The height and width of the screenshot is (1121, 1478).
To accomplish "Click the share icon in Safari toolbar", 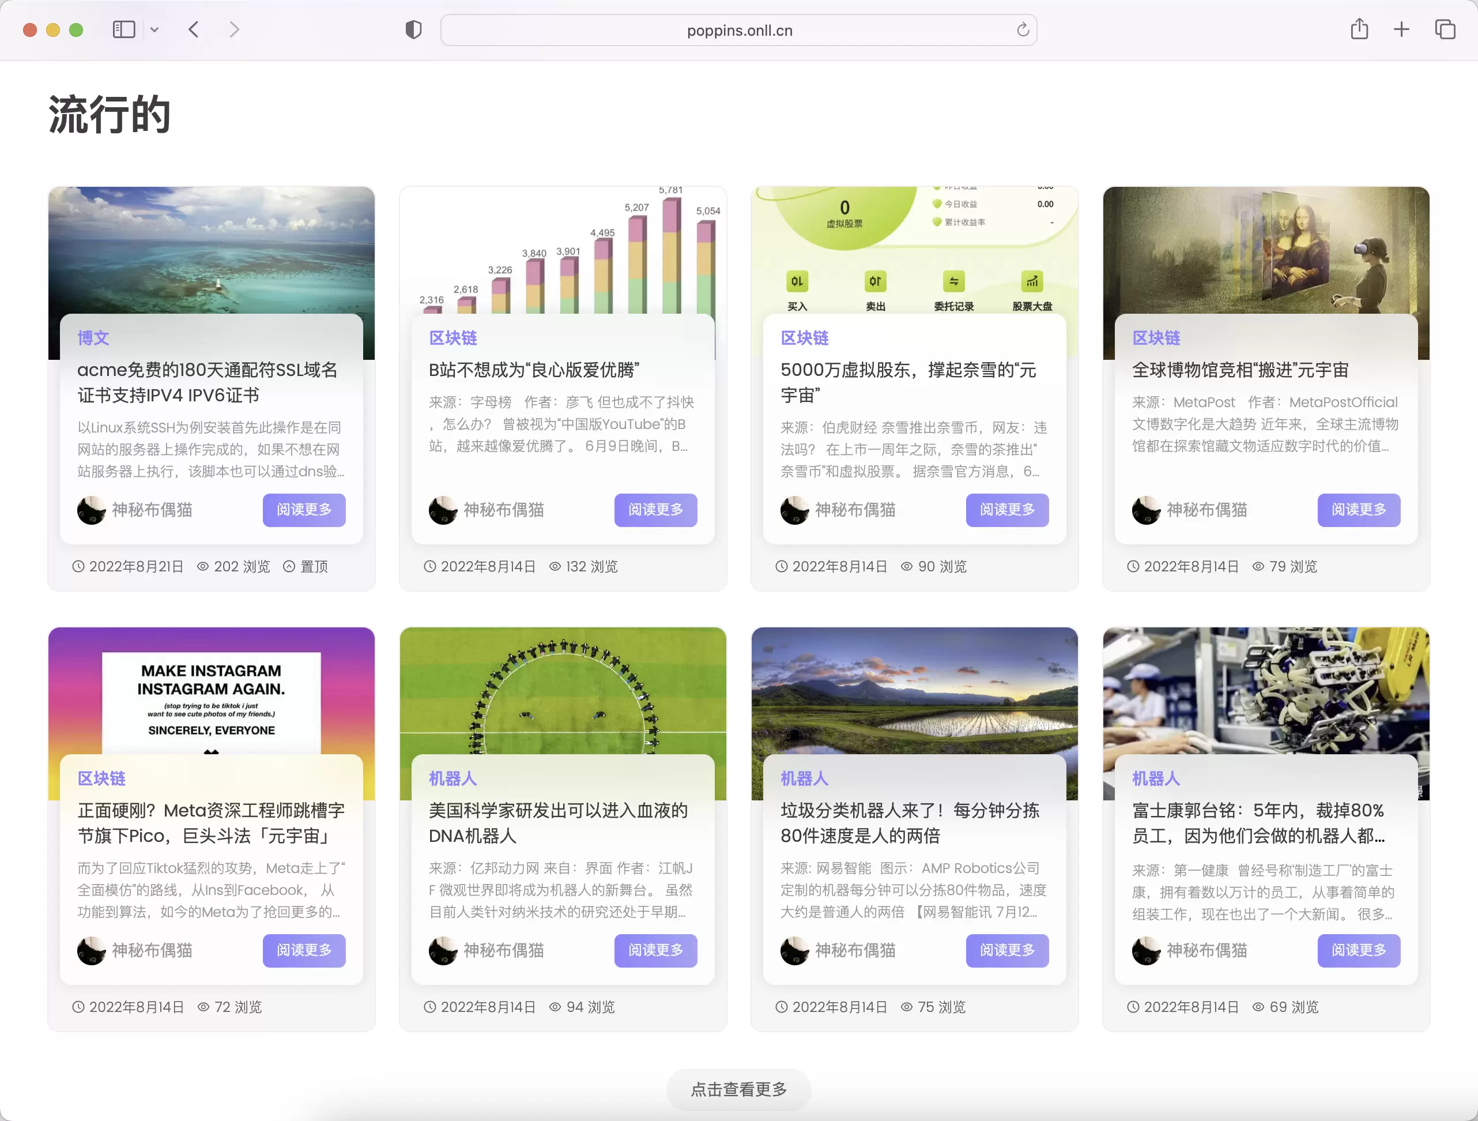I will [x=1359, y=29].
